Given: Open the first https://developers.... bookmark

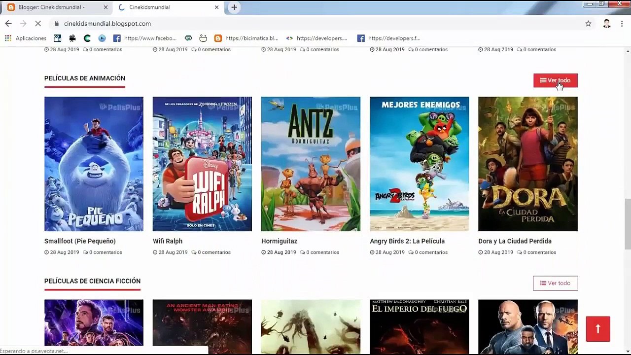Looking at the screenshot, I should pyautogui.click(x=316, y=38).
